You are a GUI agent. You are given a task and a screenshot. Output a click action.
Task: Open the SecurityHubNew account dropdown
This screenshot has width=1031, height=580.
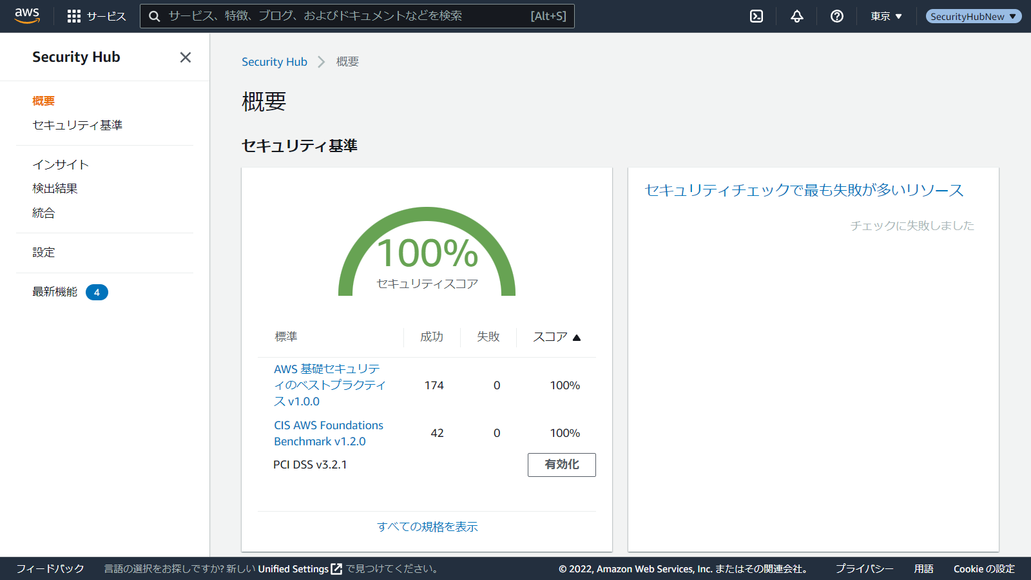tap(973, 16)
